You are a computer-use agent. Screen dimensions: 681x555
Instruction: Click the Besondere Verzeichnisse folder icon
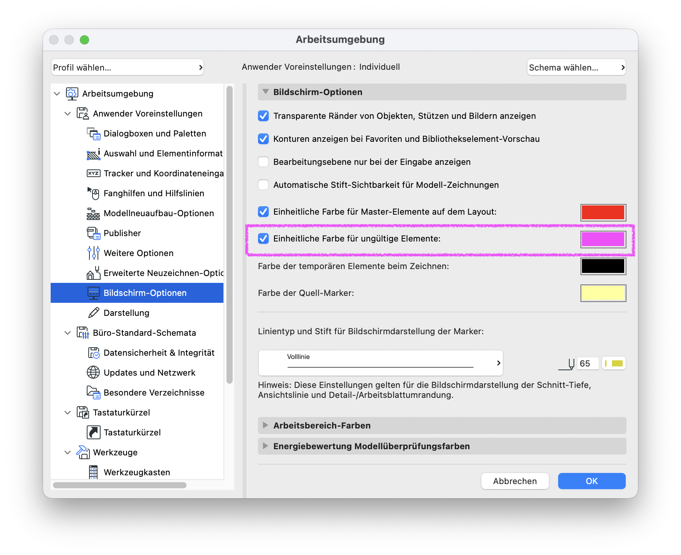93,392
